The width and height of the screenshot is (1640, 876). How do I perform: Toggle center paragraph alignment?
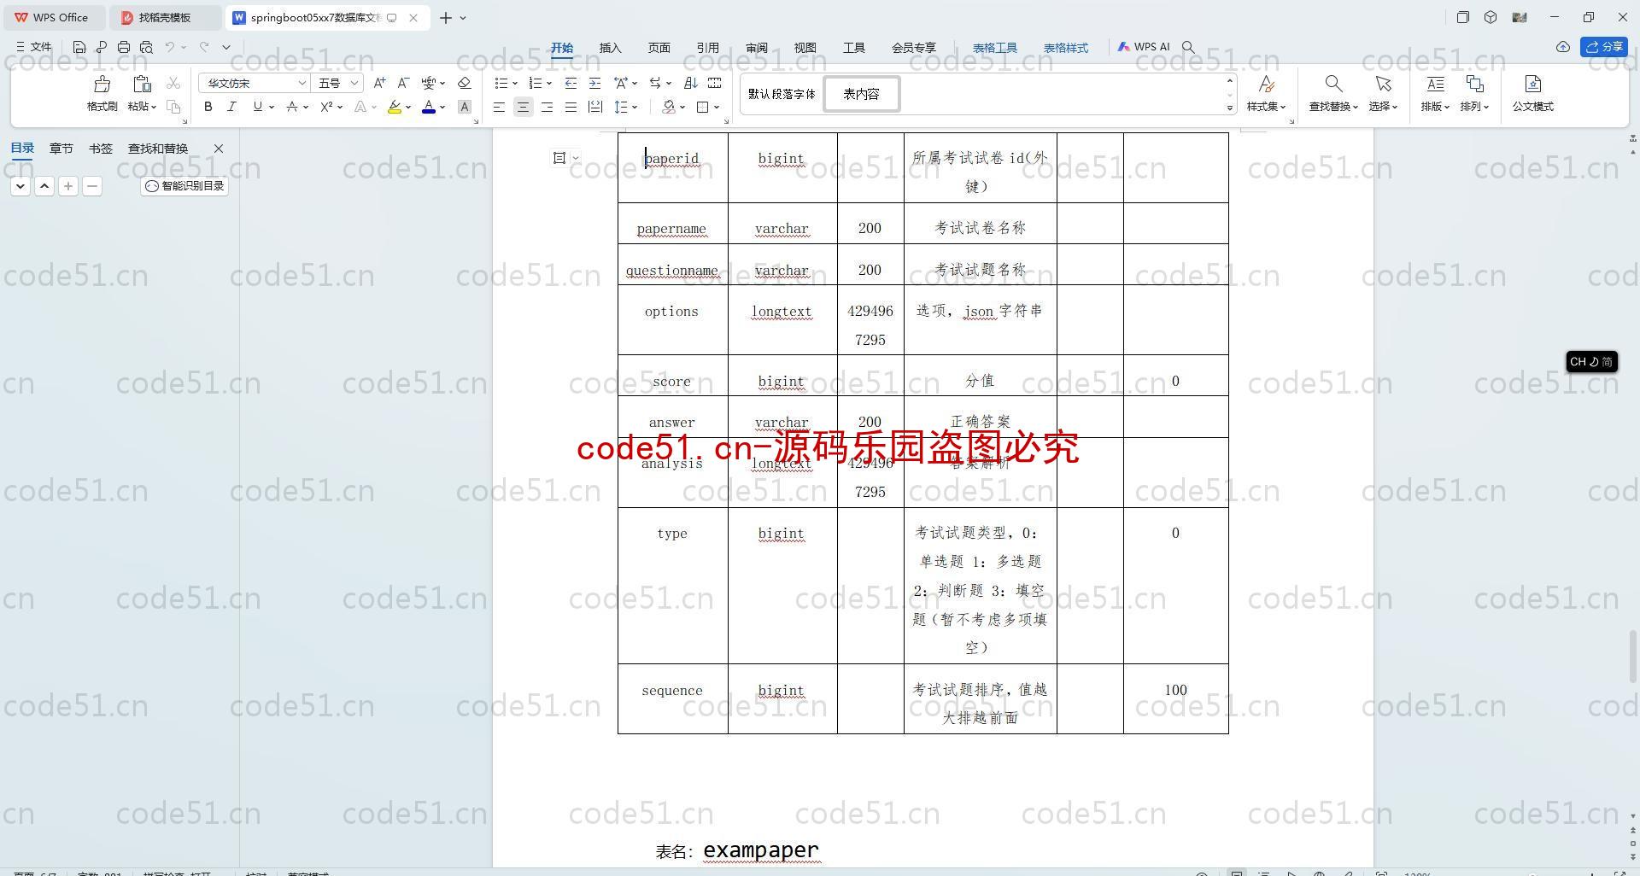point(523,107)
